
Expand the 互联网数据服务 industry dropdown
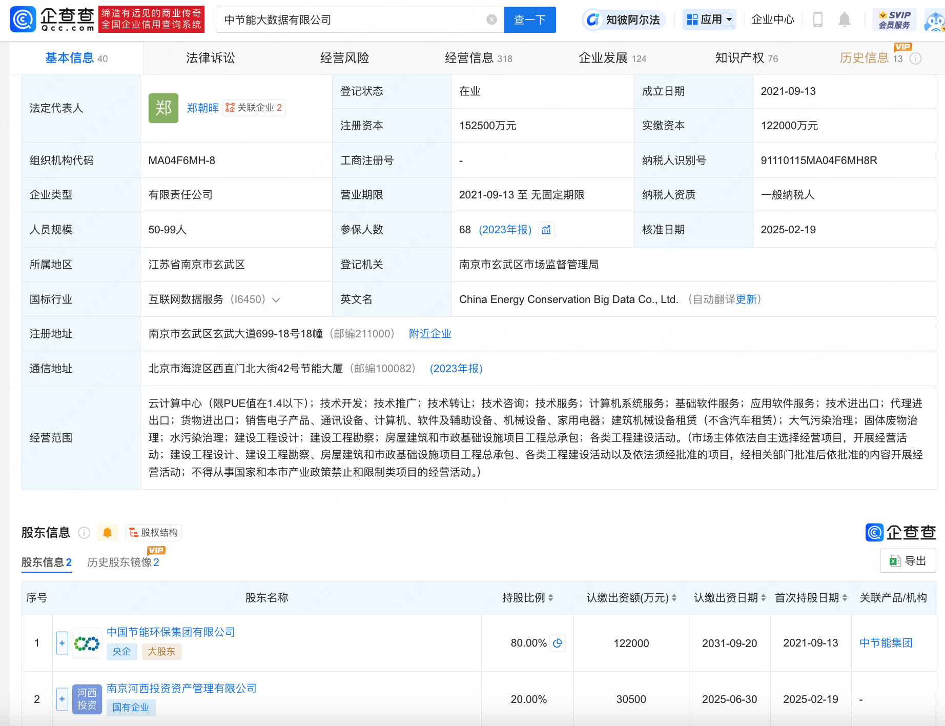click(276, 300)
